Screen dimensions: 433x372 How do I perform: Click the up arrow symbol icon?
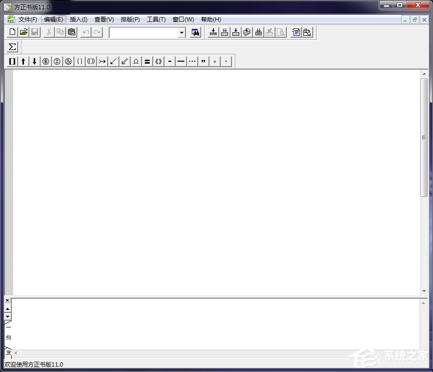(23, 61)
